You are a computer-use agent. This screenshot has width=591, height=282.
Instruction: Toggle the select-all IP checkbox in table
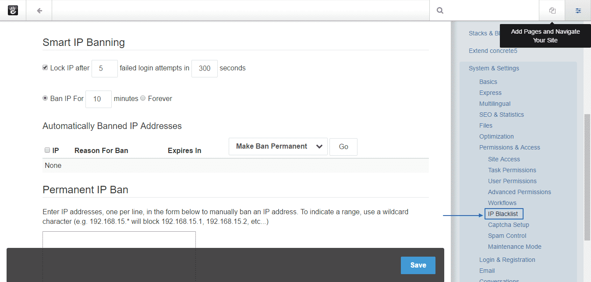47,150
